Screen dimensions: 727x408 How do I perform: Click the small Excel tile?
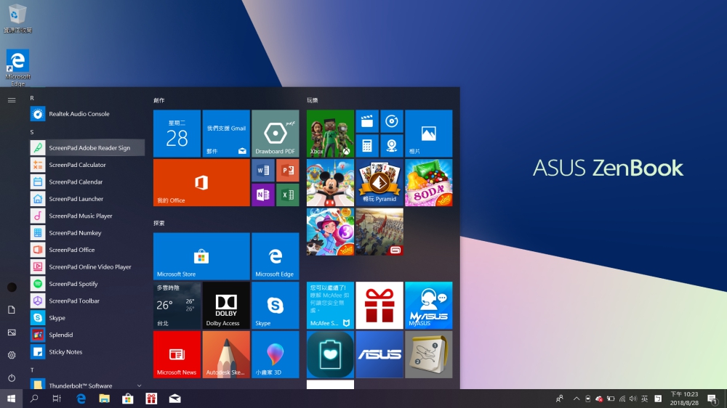click(288, 195)
